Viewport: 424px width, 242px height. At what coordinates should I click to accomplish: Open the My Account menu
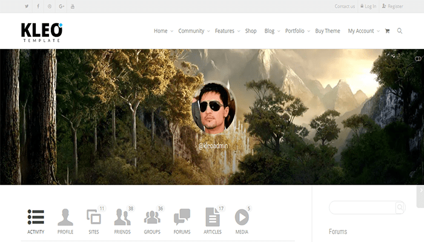361,31
